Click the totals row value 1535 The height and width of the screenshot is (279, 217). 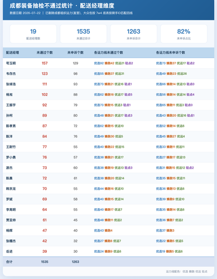click(x=45, y=262)
